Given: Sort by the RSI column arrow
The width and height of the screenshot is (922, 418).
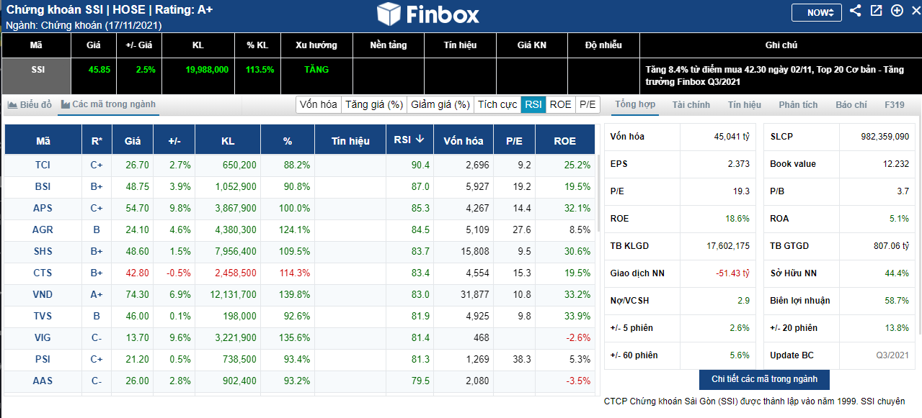Looking at the screenshot, I should coord(420,140).
